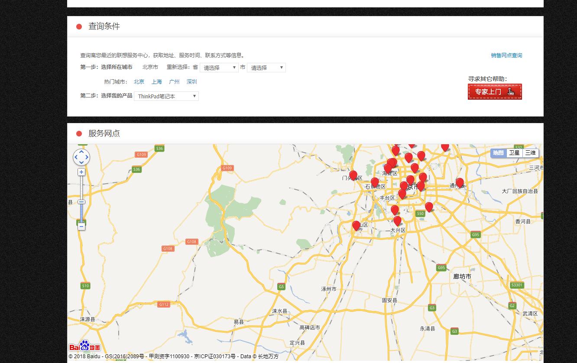577x363 pixels.
Task: Click the 高碑店市 label on the map
Action: (310, 327)
